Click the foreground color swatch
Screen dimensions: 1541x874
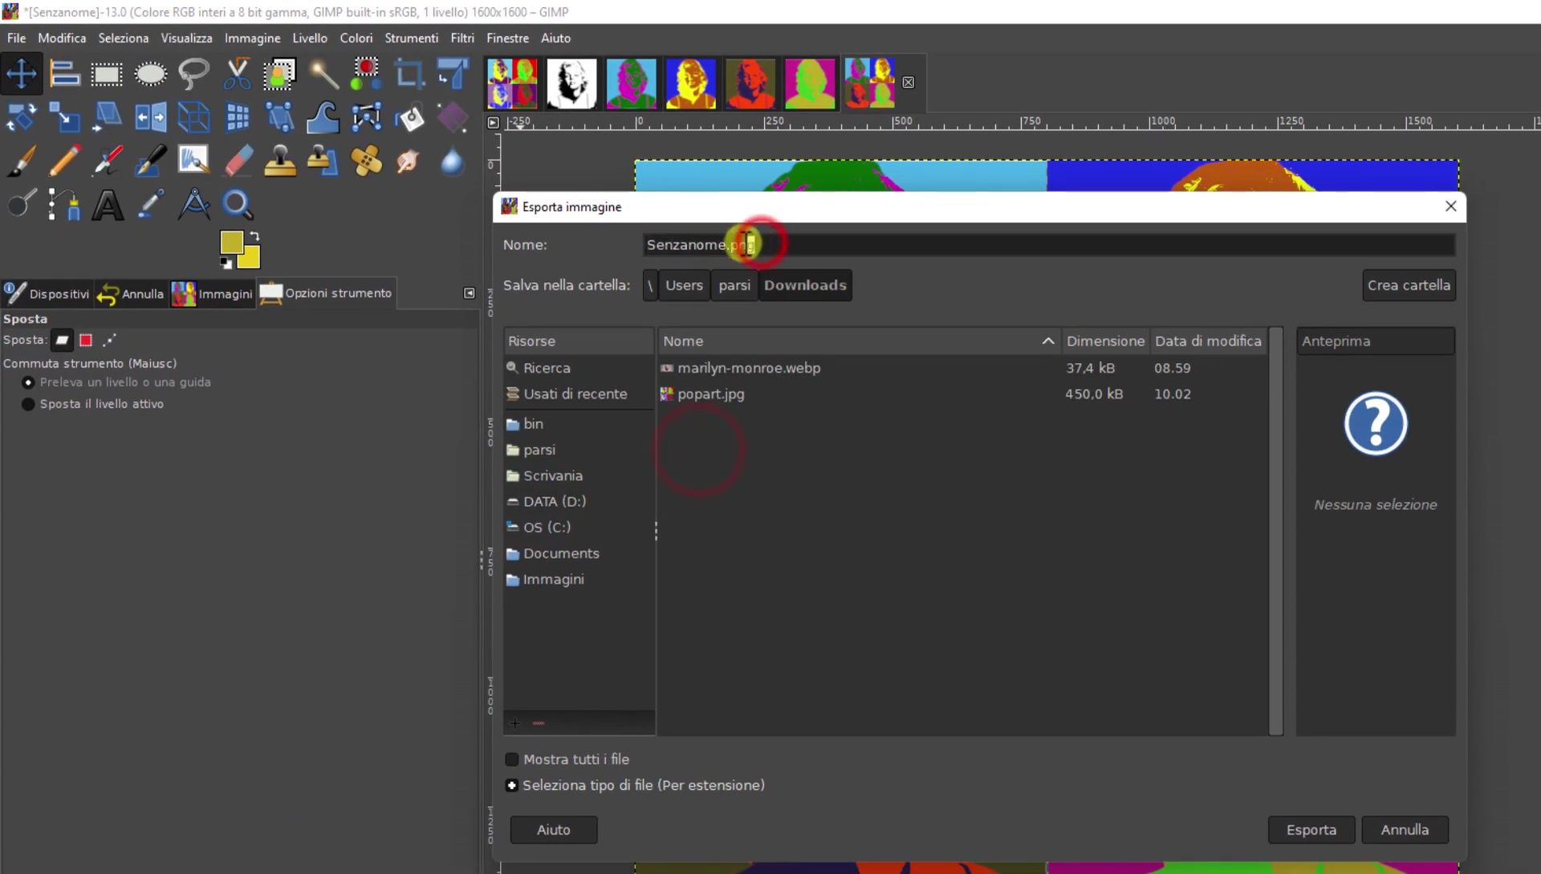(231, 242)
